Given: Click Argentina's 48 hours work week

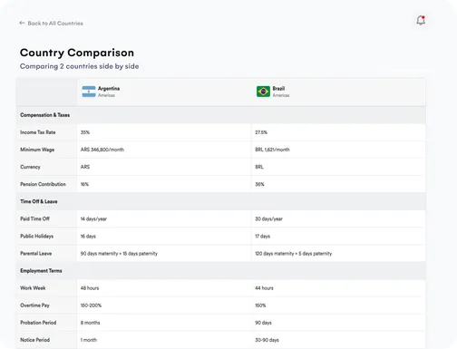Looking at the screenshot, I should (90, 288).
